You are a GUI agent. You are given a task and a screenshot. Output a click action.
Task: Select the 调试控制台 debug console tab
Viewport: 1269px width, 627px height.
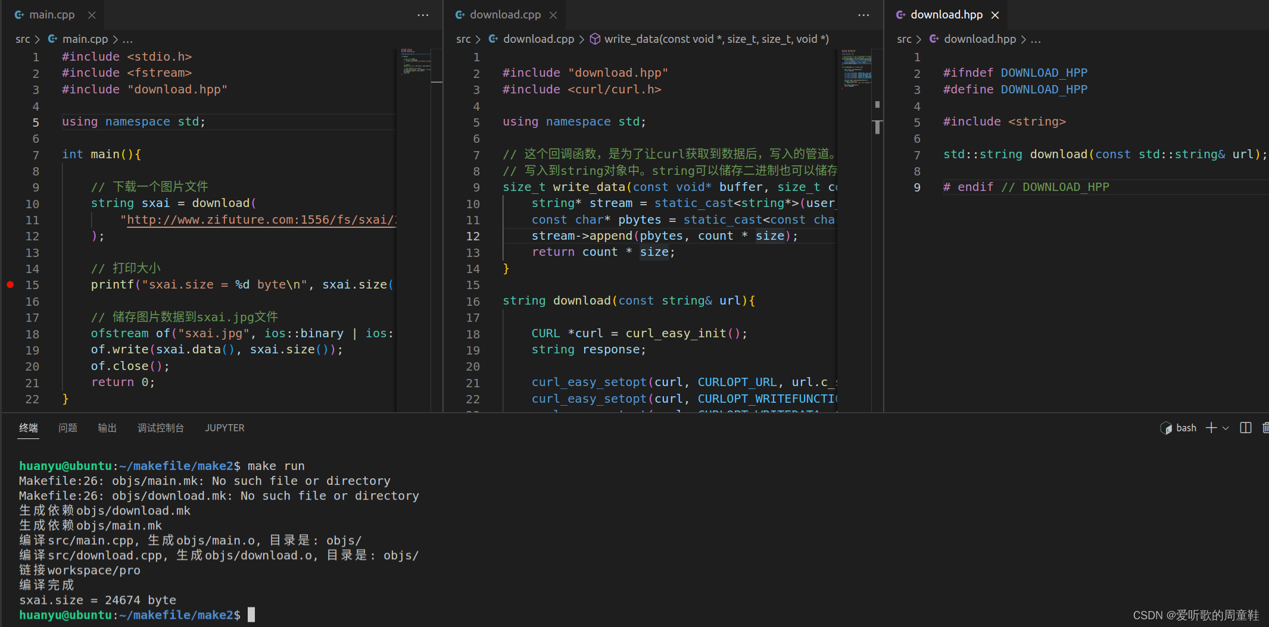click(161, 428)
